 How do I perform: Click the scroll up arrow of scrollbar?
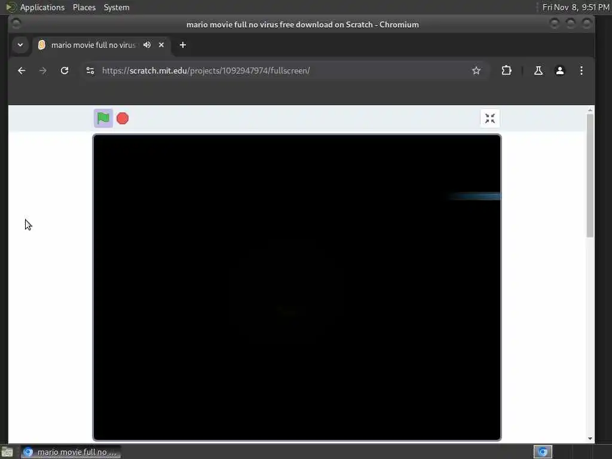click(x=590, y=110)
